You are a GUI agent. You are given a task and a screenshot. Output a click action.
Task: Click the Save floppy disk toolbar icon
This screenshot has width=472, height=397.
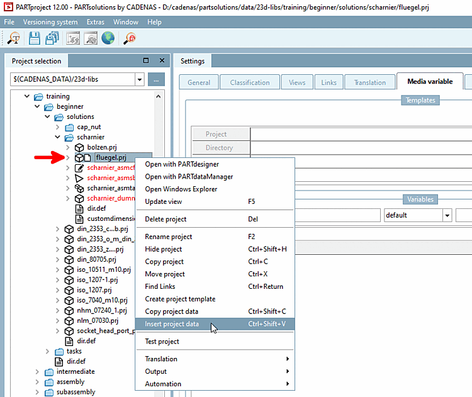click(35, 38)
